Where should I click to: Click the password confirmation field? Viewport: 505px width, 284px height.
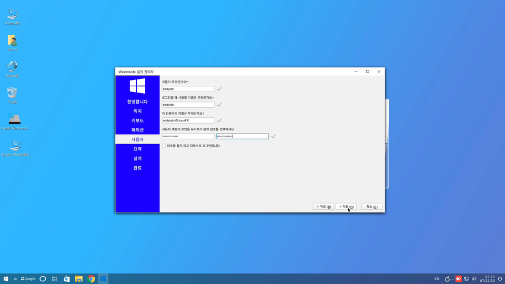tap(242, 136)
